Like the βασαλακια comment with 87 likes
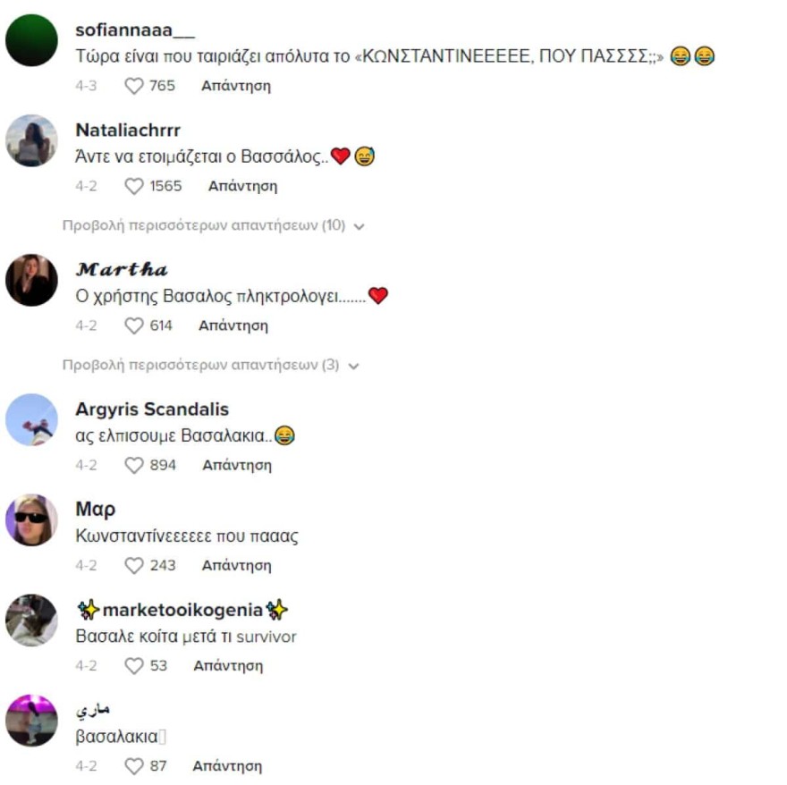 tap(134, 766)
